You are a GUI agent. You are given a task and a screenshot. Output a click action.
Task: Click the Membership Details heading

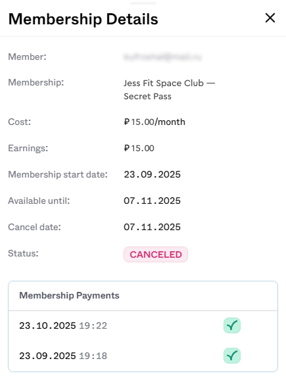(x=83, y=19)
